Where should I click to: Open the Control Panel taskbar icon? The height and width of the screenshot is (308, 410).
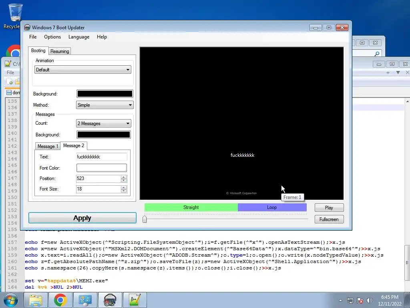[x=85, y=300]
